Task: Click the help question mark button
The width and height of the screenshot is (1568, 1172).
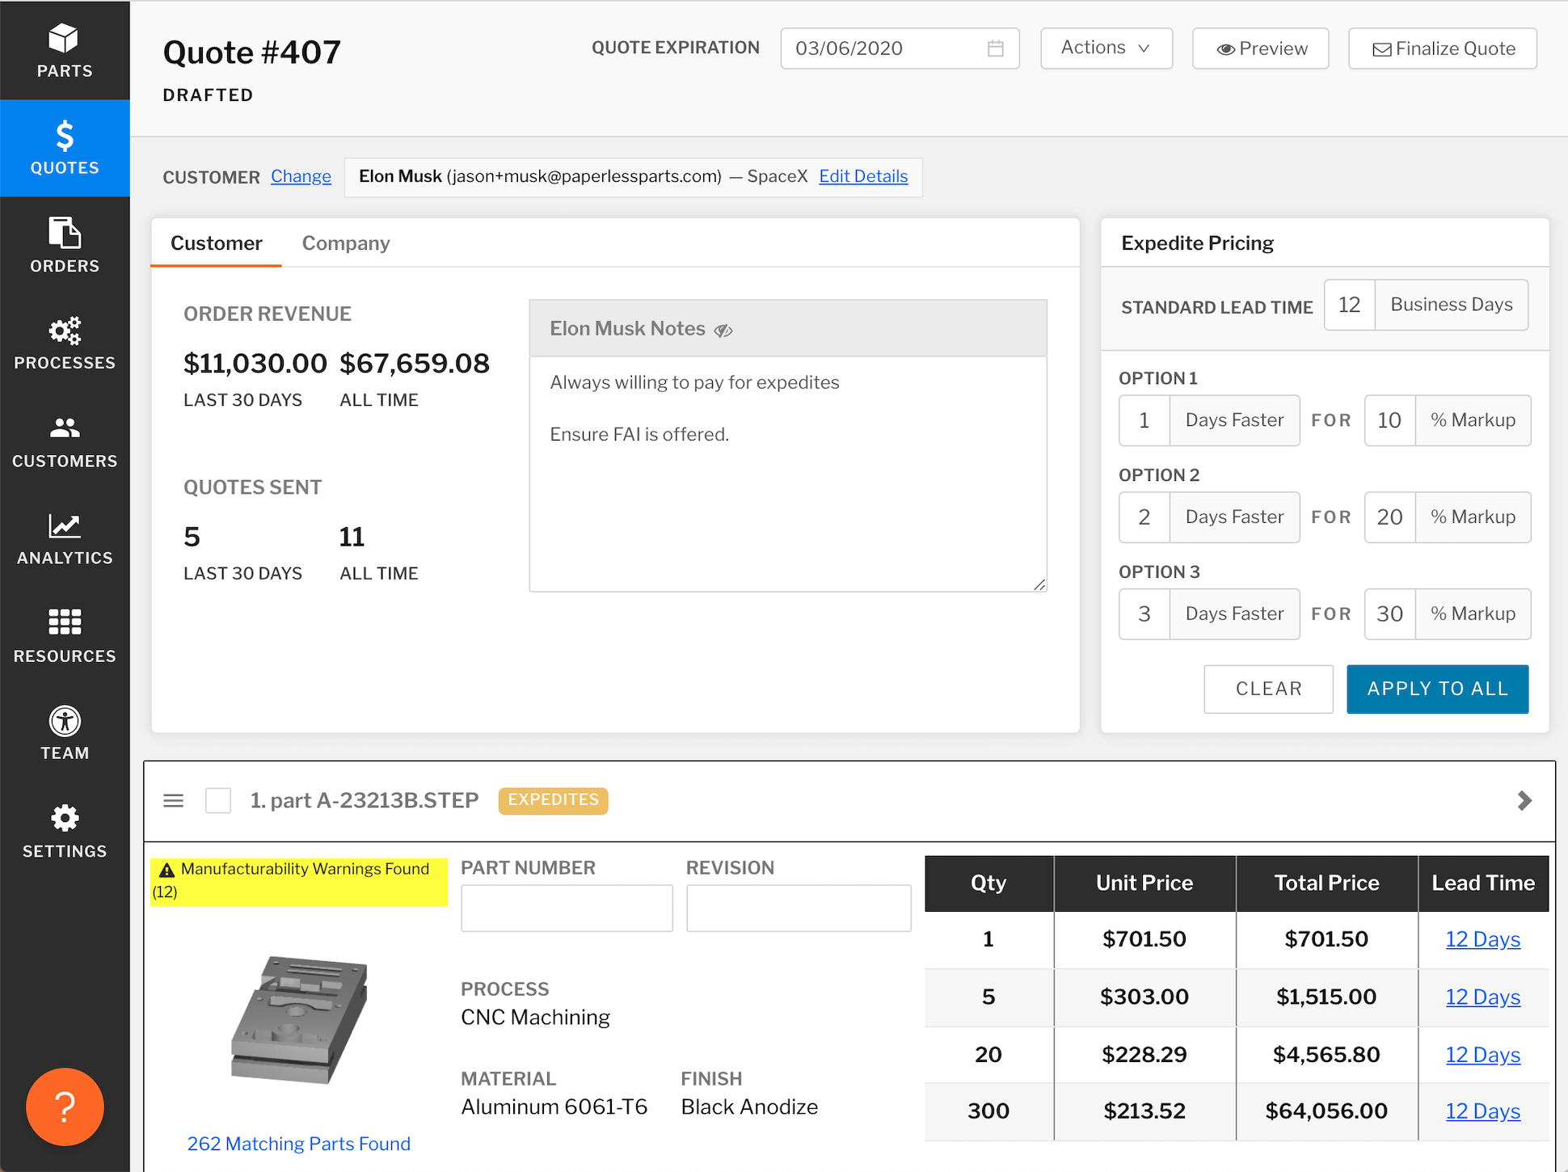Action: 64,1107
